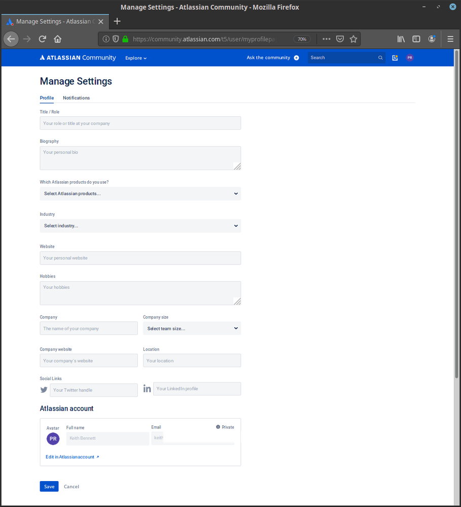Go back with the browser back arrow

click(x=11, y=39)
